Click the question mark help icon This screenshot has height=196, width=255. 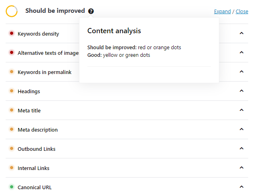pos(91,11)
